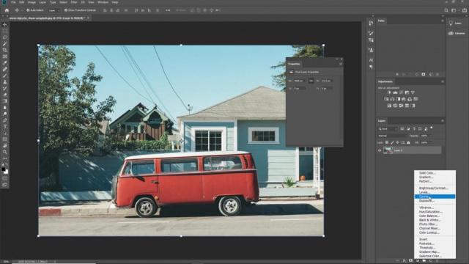Choose Levels in the popup menu
469x264 pixels.
pyautogui.click(x=435, y=192)
